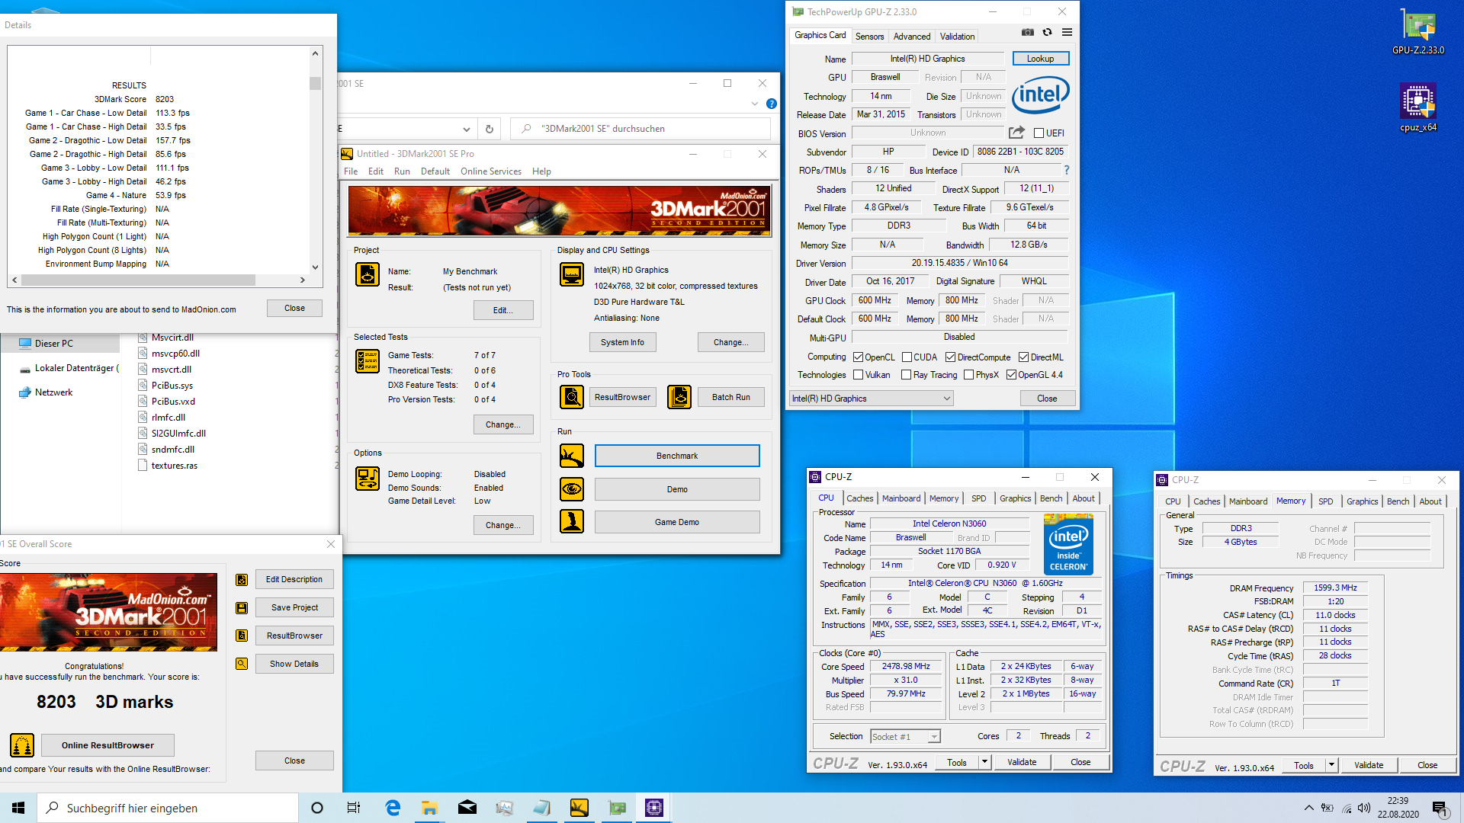Open Task View on taskbar
This screenshot has height=823, width=1464.
coord(354,808)
